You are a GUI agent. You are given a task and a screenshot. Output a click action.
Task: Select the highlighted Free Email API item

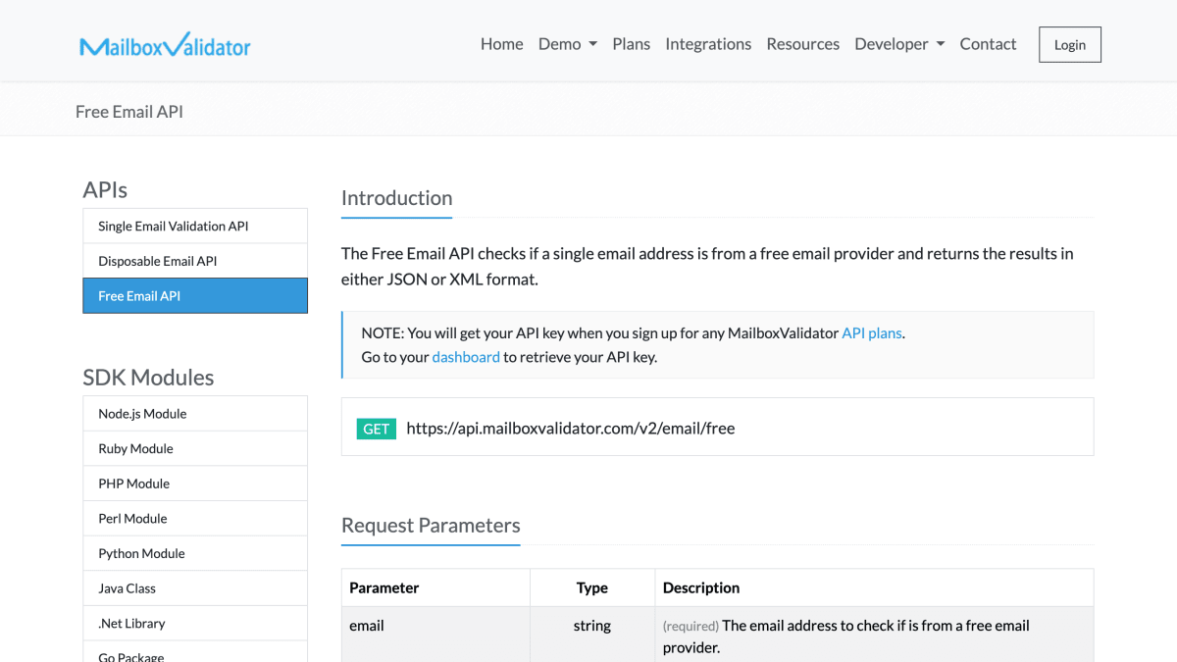195,296
